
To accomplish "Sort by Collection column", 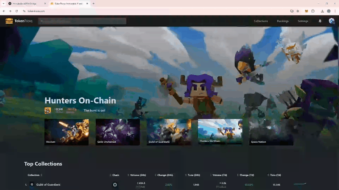I will click(x=35, y=175).
